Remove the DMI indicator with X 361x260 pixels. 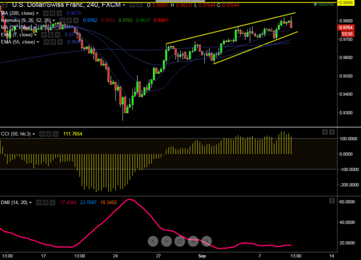[x=52, y=203]
